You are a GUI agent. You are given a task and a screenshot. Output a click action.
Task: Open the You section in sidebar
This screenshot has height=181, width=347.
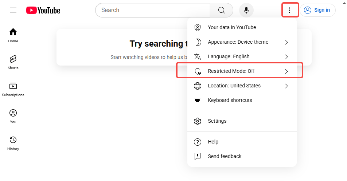click(13, 117)
